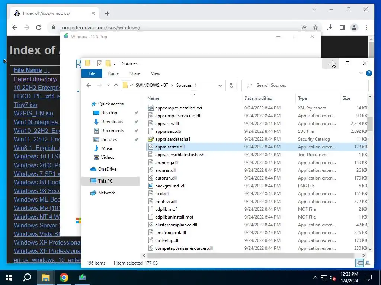
Task: Select autorun.dll file
Action: (x=166, y=178)
